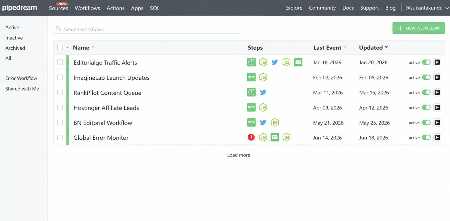Image resolution: width=450 pixels, height=221 pixels.
Task: Click Load more below the workflow table
Action: coord(239,155)
